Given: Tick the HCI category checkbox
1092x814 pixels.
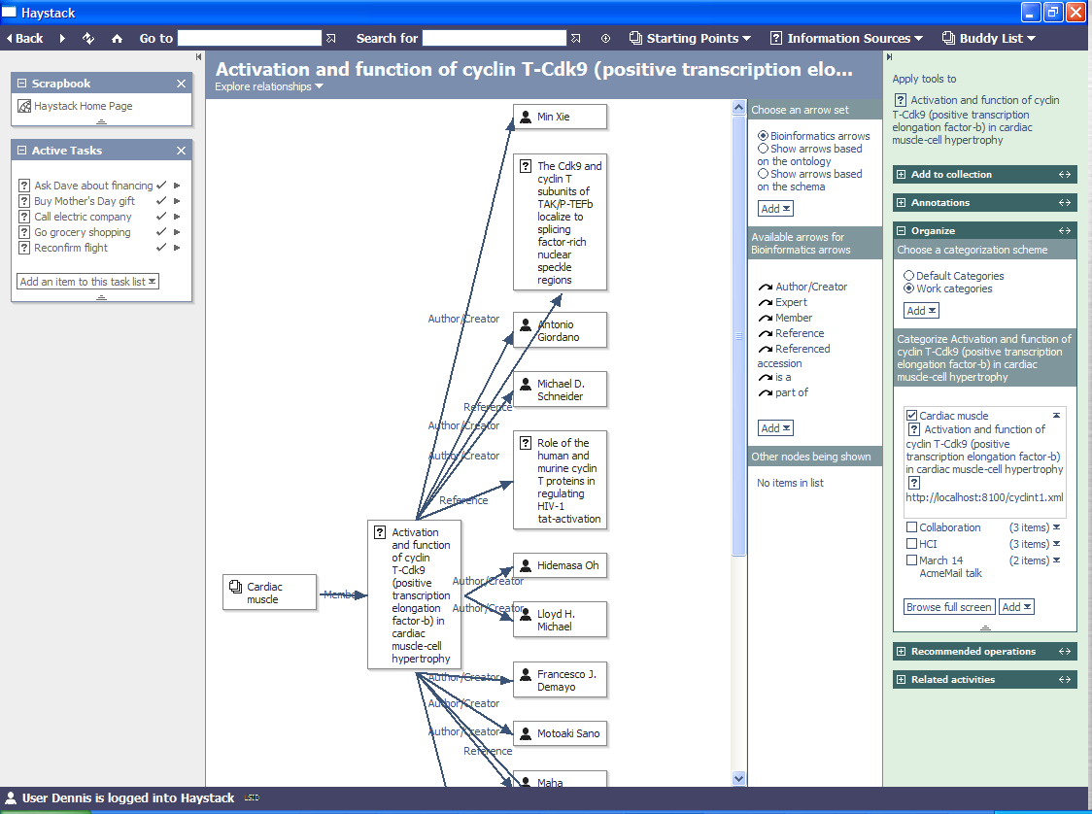Looking at the screenshot, I should click(x=911, y=544).
